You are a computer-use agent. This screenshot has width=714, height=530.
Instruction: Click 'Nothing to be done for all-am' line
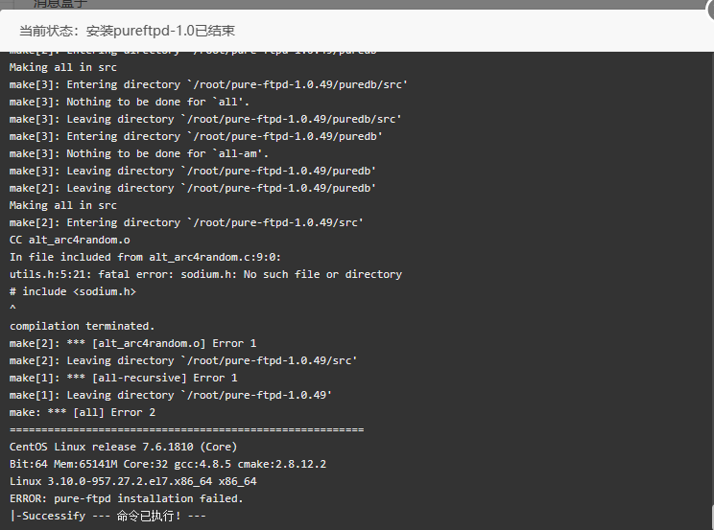tap(139, 153)
